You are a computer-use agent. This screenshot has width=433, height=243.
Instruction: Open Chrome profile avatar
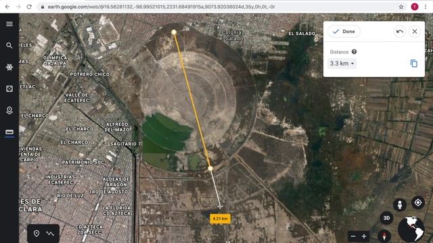pos(415,7)
